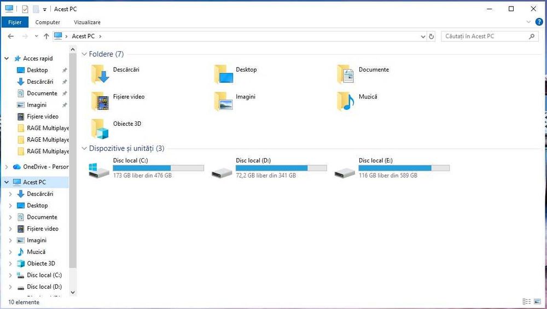Click the Muzică note icon in sidebar tree
This screenshot has width=547, height=309.
[21, 252]
